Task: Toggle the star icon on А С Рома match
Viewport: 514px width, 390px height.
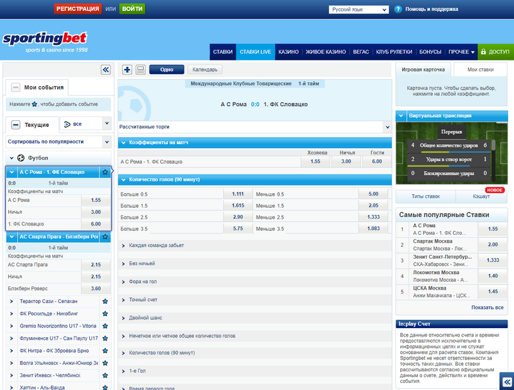Action: coord(105,172)
